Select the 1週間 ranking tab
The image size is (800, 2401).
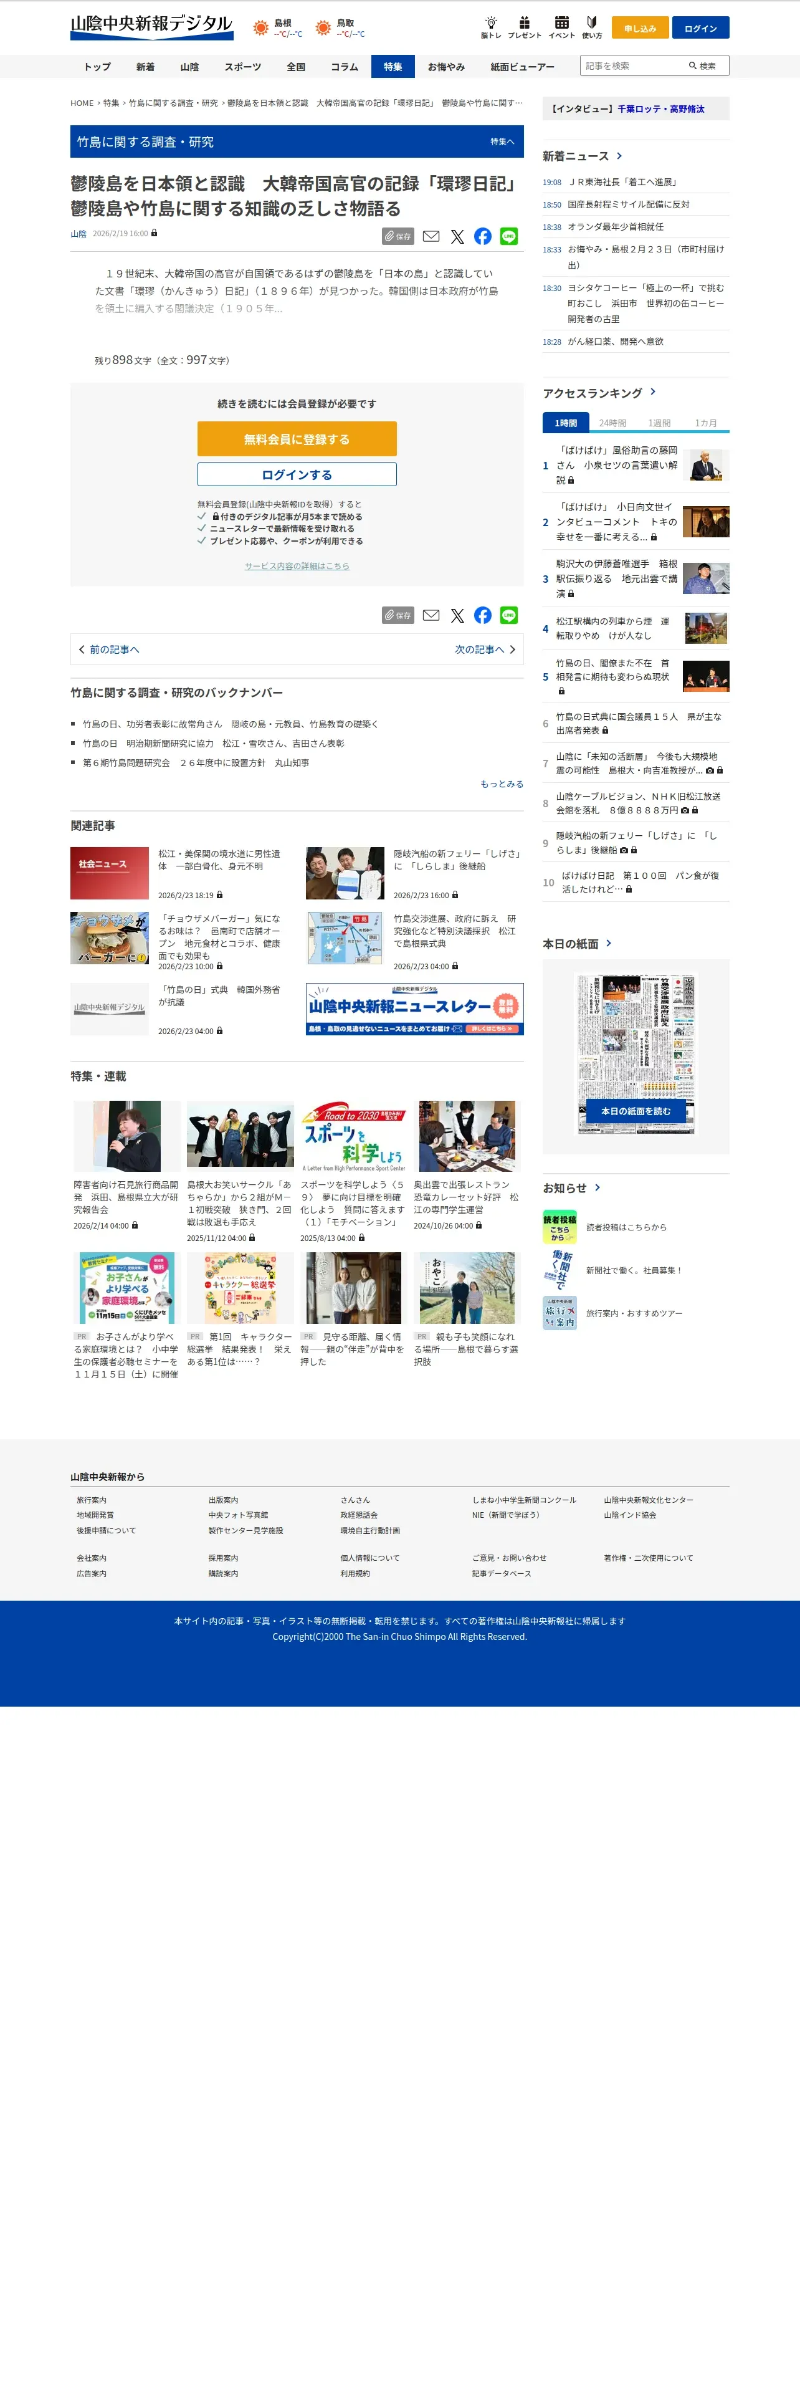[x=659, y=423]
